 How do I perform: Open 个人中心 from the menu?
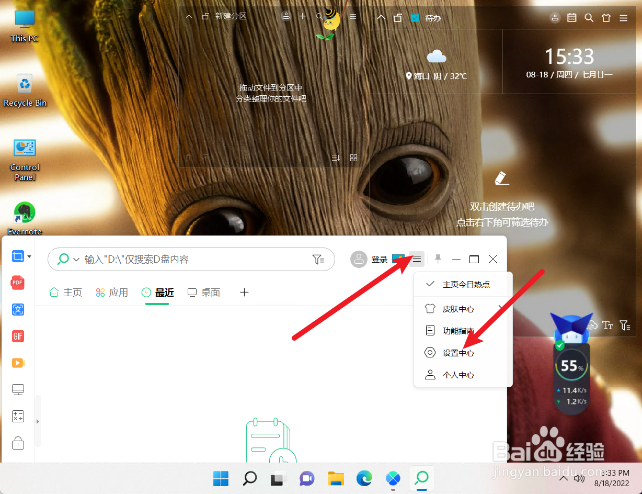463,375
